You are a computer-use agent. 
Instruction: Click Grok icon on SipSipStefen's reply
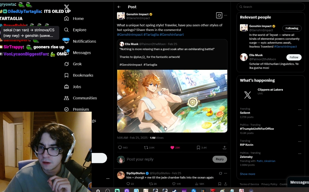pyautogui.click(x=221, y=173)
